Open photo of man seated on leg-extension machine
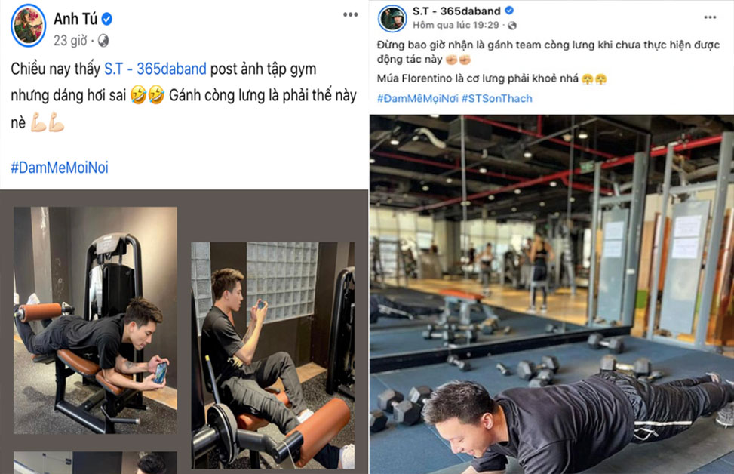Image resolution: width=734 pixels, height=474 pixels. (273, 355)
